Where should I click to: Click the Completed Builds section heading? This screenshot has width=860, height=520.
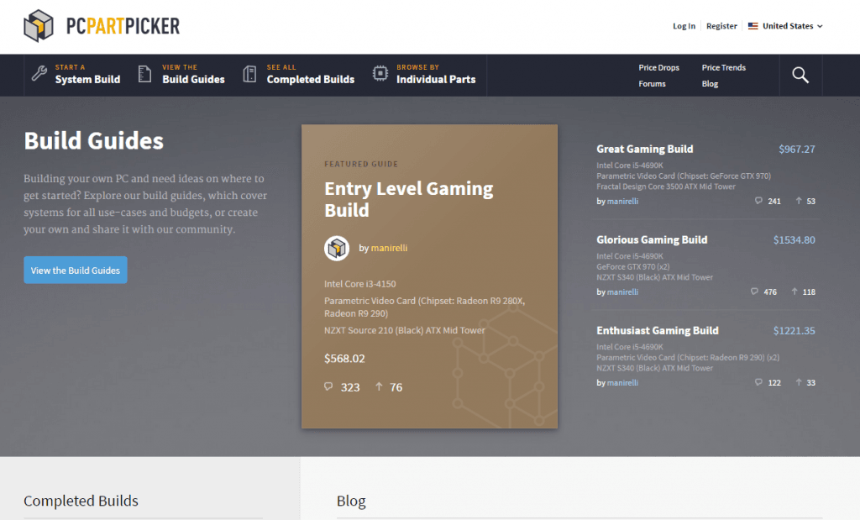click(81, 501)
